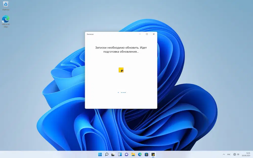Viewport: 253px width, 158px height.
Task: Open the Widgets panel from the taskbar
Action: pyautogui.click(x=120, y=154)
